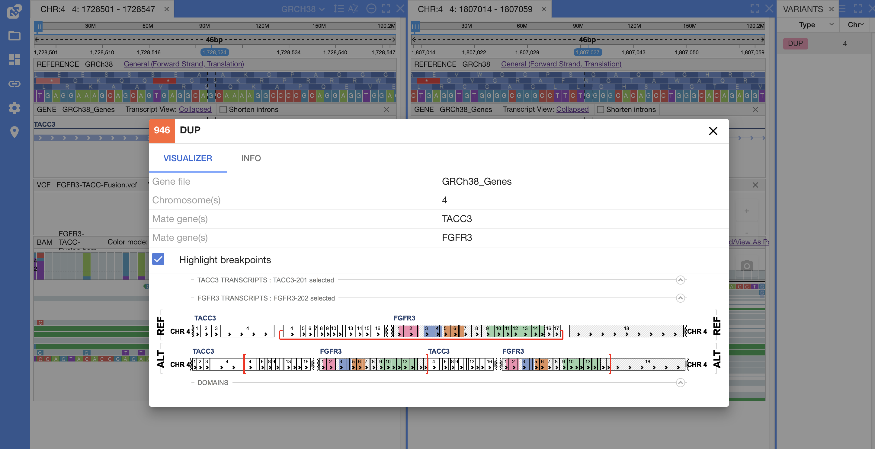Collapse the FGFR3 transcripts section
Screen dimensions: 875x449
[680, 298]
